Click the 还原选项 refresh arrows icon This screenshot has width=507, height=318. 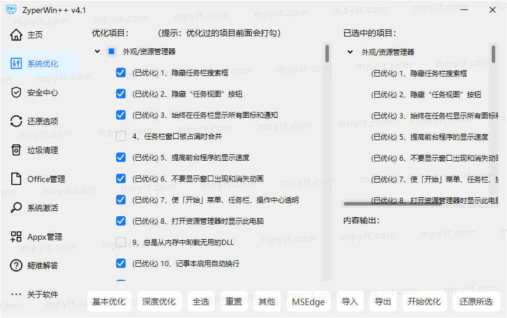click(x=16, y=121)
